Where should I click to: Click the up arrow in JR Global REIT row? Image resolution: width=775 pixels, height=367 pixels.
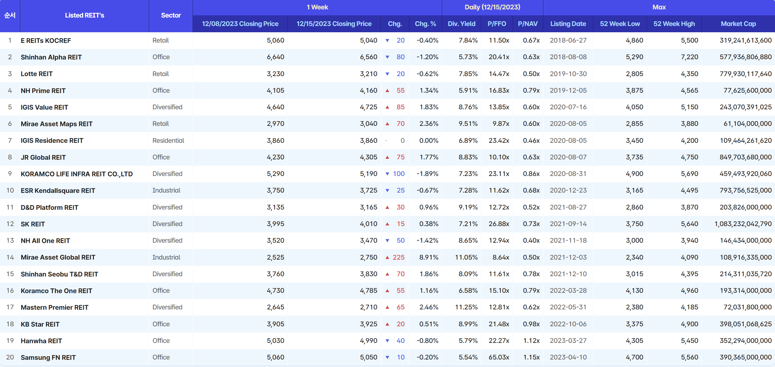coord(387,157)
